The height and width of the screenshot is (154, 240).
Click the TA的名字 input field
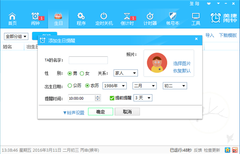click(x=88, y=60)
